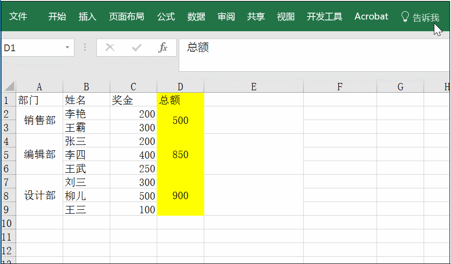Click the cell containing 李四
Screen dimensions: 451x264
pos(86,155)
